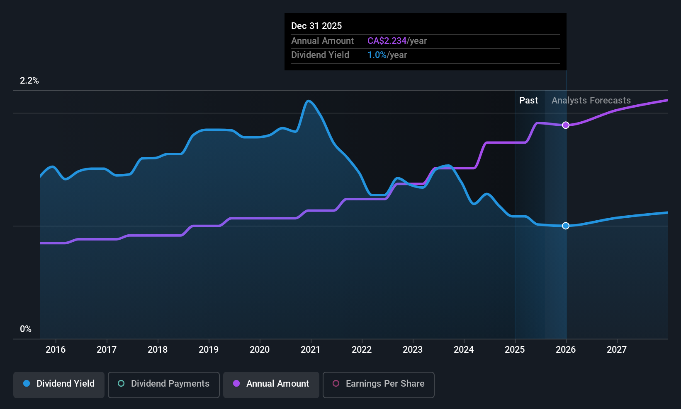Show Dividend Payments on the chart

pos(163,385)
